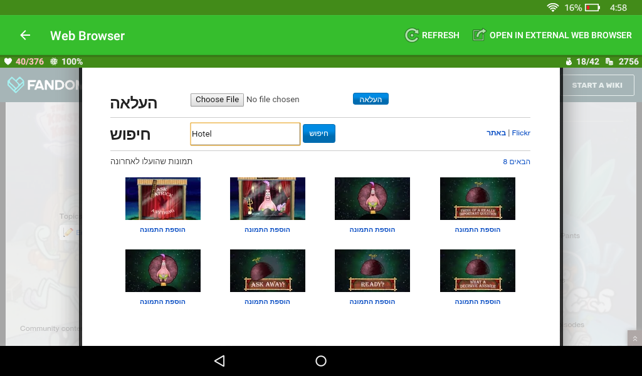Image resolution: width=642 pixels, height=376 pixels.
Task: Tap the Wi-Fi status icon
Action: [x=553, y=8]
